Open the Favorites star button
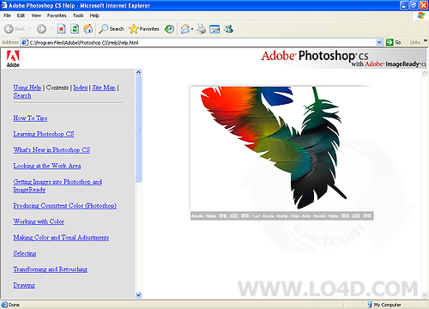Viewport: 429px width, 309px height. (x=144, y=29)
